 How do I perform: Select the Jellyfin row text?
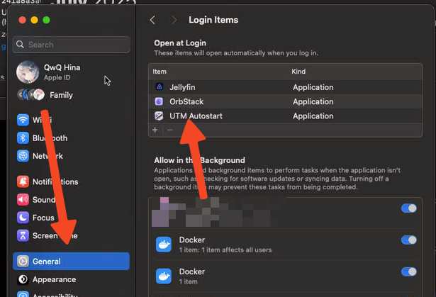click(182, 87)
